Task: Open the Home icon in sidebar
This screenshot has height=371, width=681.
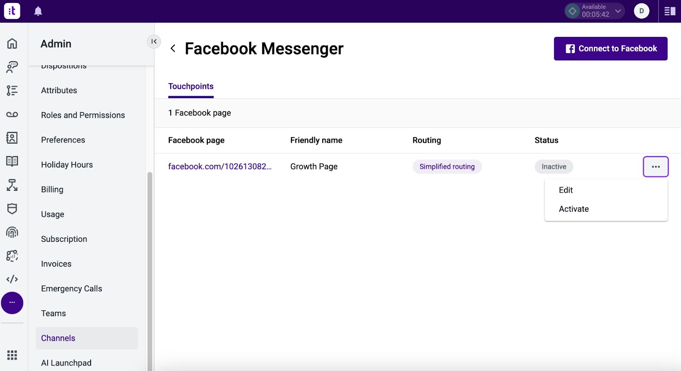Action: (x=12, y=43)
